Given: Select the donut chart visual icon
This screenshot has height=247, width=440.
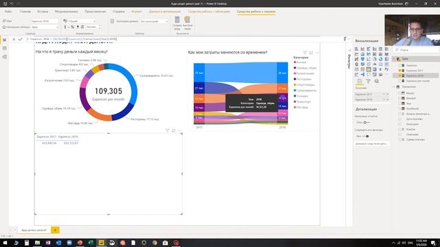Looking at the screenshot, I should click(381, 59).
